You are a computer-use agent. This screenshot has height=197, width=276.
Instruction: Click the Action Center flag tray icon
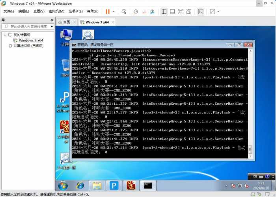coord(233,186)
